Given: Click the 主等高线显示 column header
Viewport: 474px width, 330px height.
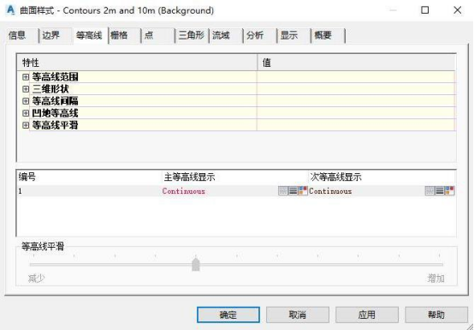Looking at the screenshot, I should tap(235, 177).
